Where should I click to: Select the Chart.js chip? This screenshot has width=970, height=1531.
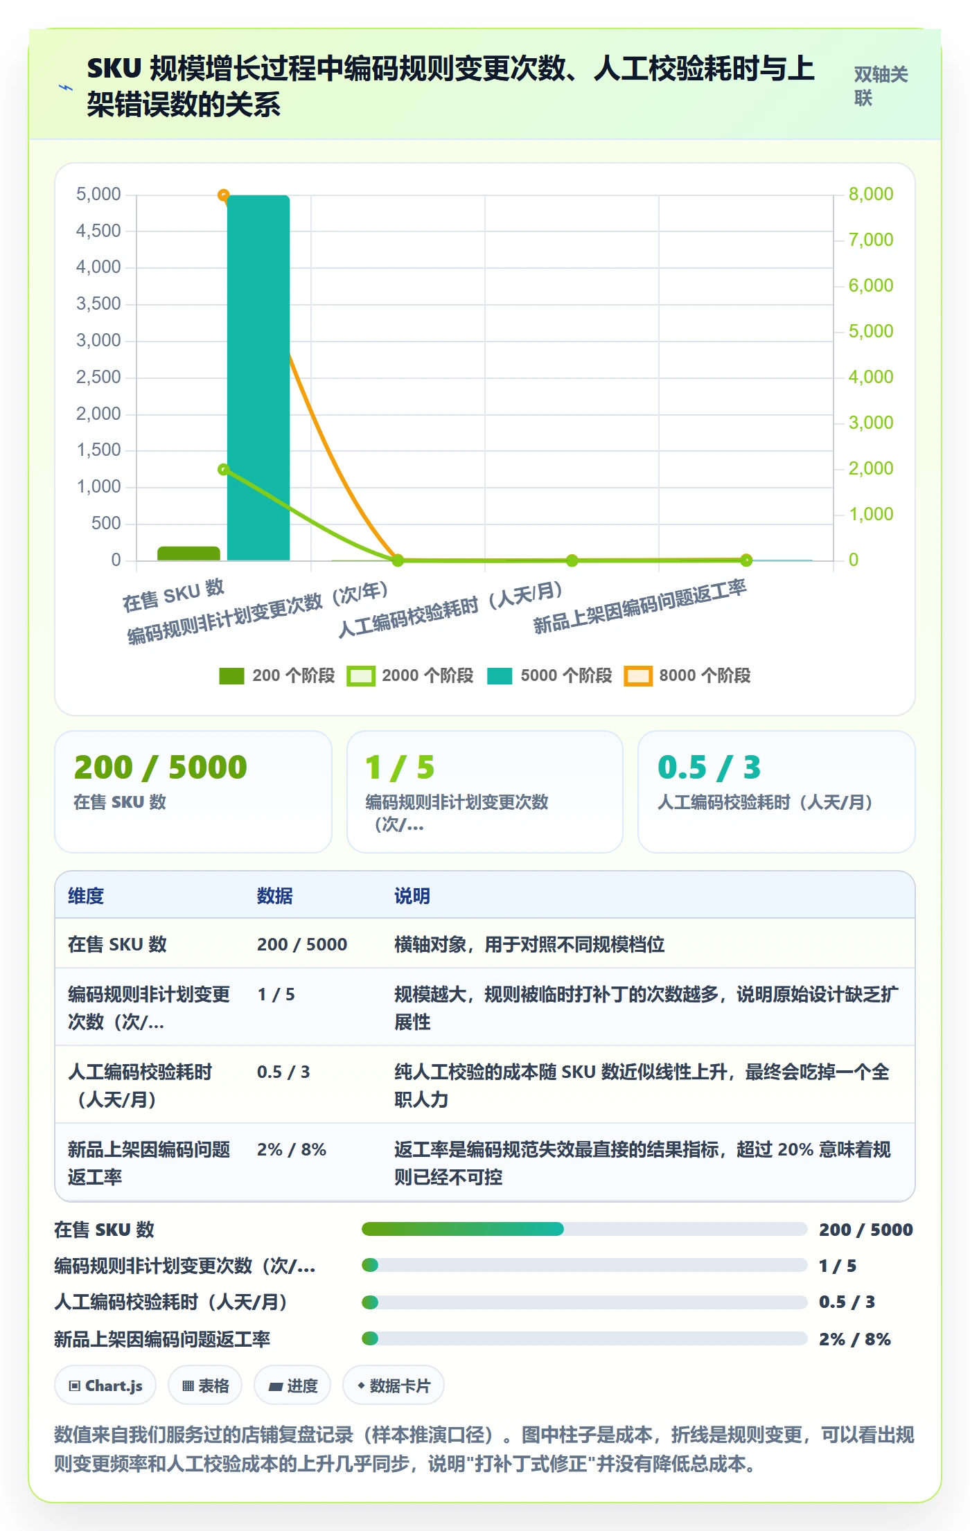pos(105,1386)
